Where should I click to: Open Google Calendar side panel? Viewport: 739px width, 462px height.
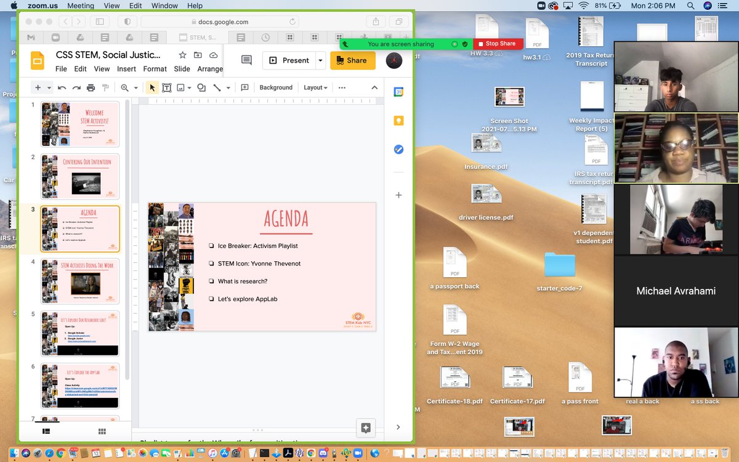[398, 92]
